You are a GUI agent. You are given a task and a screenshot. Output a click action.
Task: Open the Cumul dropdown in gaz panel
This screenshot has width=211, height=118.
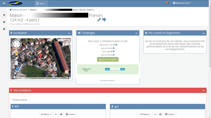click(x=170, y=114)
